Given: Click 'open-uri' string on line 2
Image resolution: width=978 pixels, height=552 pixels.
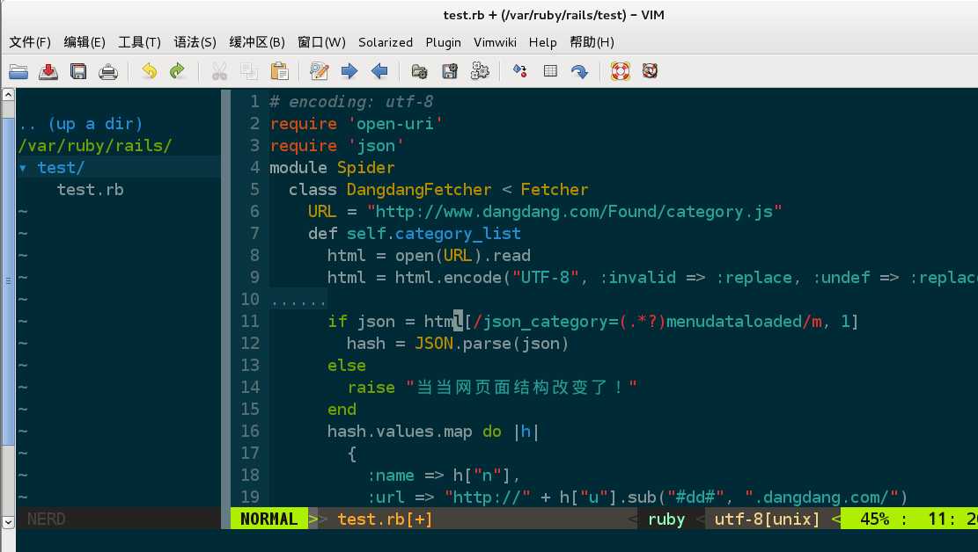Looking at the screenshot, I should coord(395,123).
